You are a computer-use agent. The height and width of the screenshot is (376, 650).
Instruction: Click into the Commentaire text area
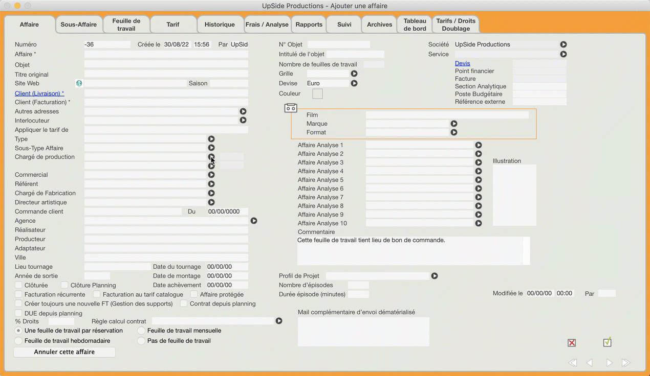click(414, 250)
